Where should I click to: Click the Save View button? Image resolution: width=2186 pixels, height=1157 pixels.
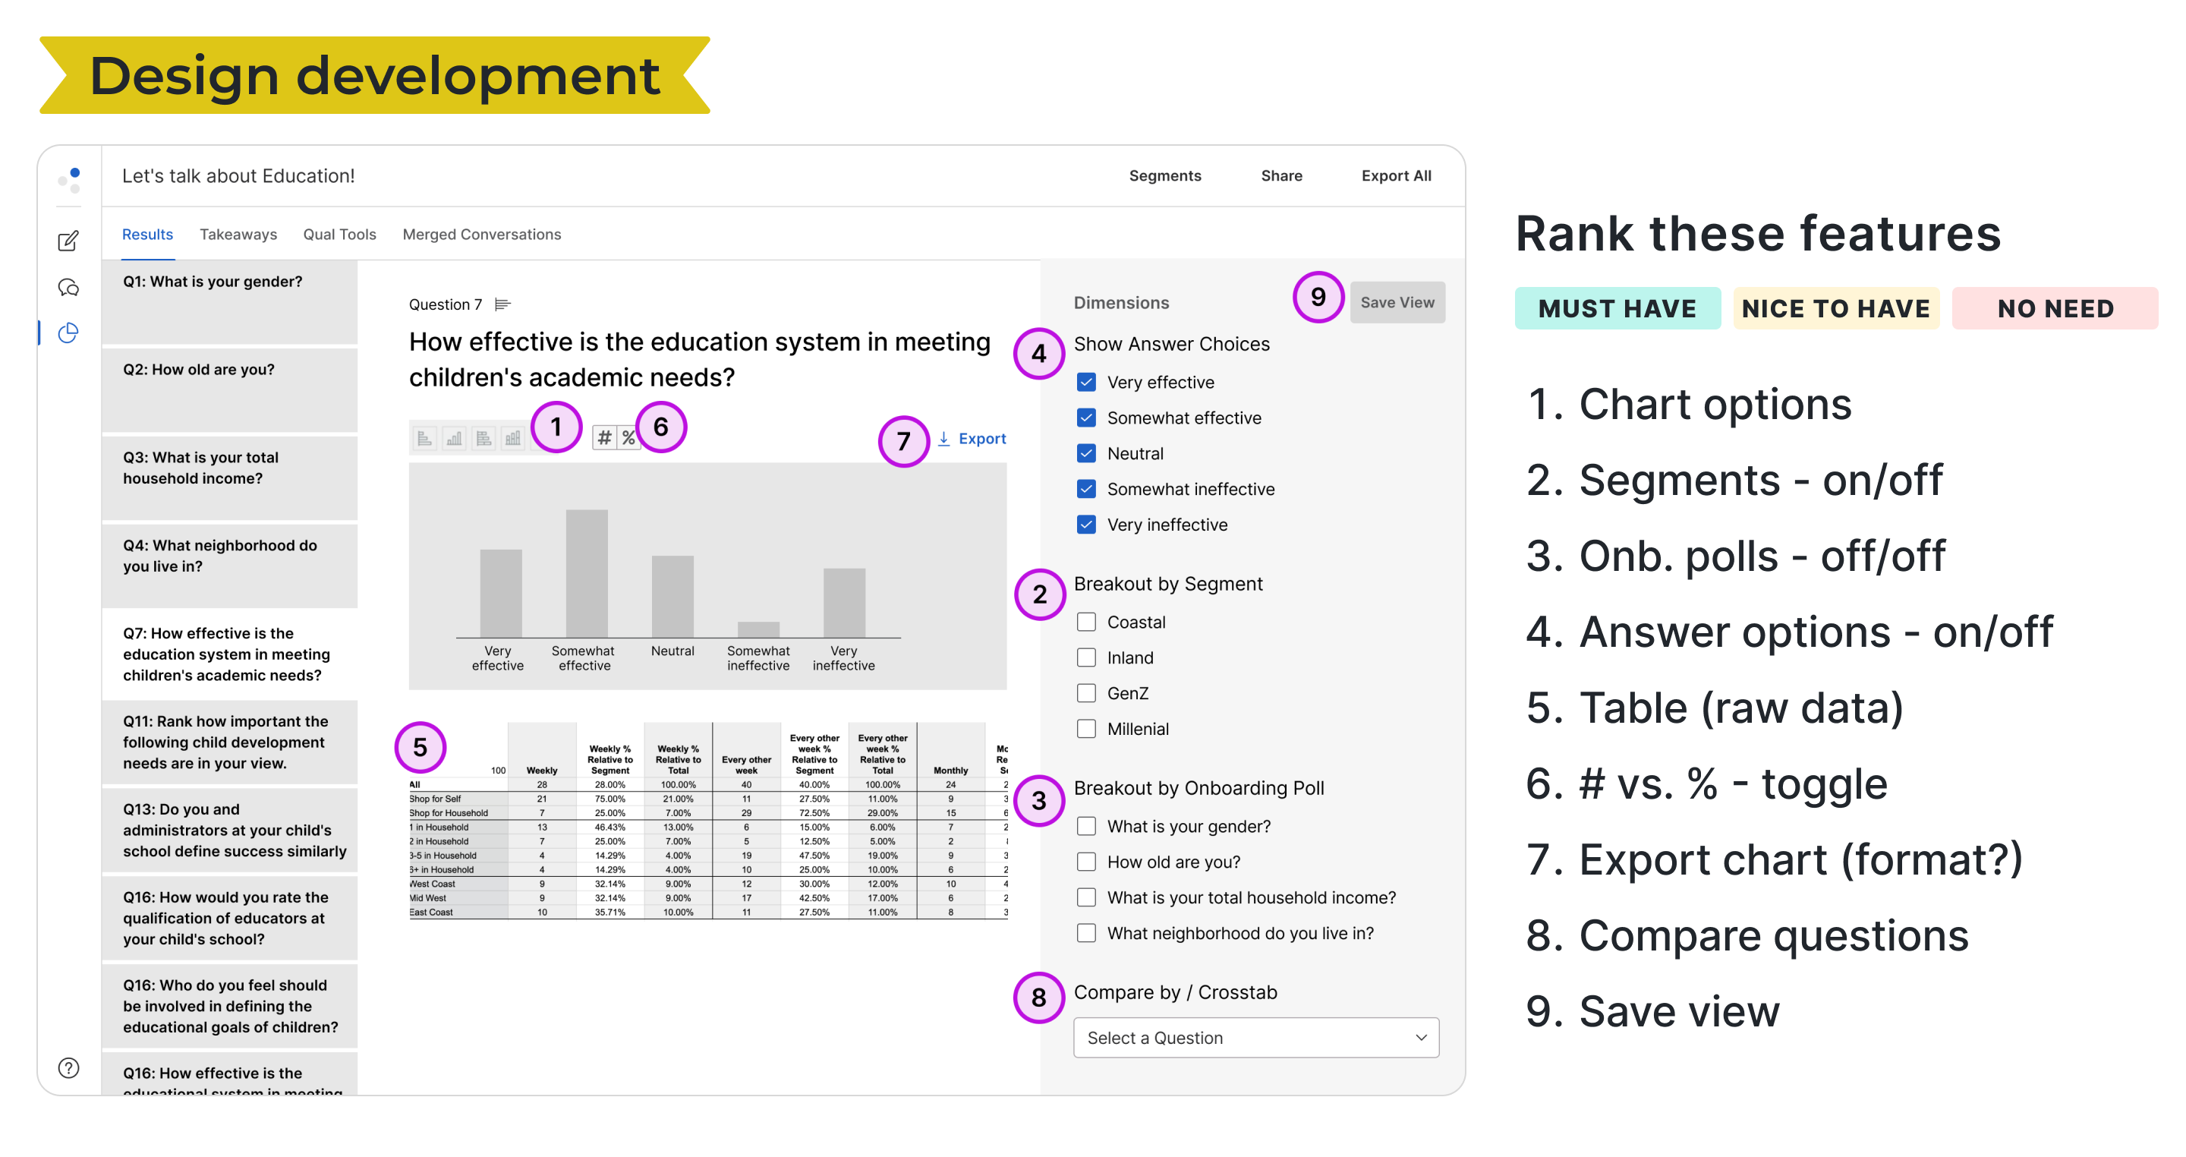(x=1397, y=302)
